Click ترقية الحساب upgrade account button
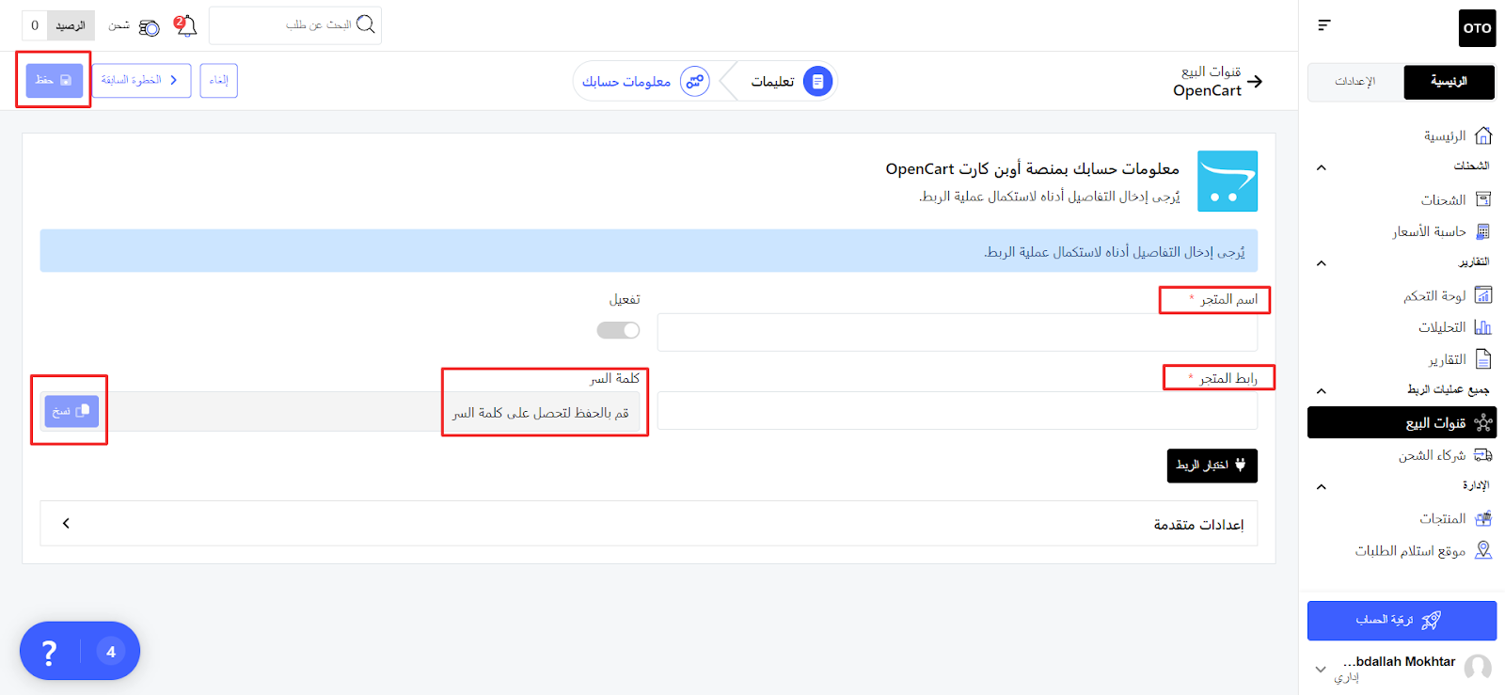The width and height of the screenshot is (1505, 695). click(x=1402, y=621)
